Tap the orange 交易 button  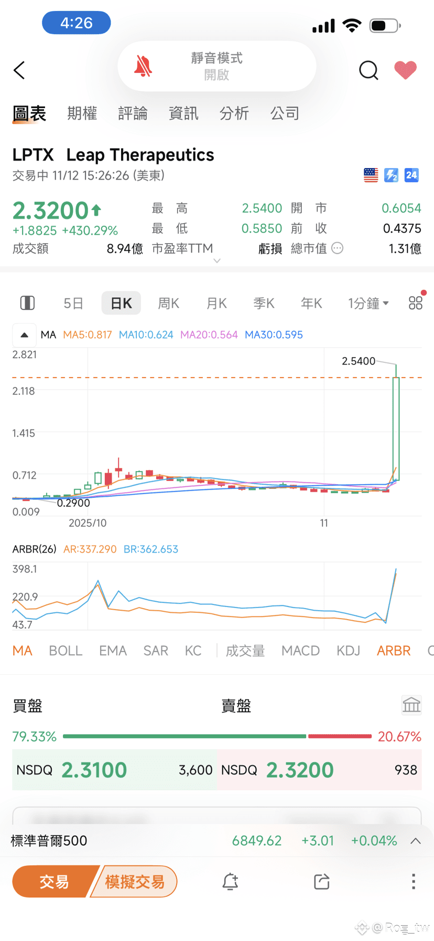54,882
